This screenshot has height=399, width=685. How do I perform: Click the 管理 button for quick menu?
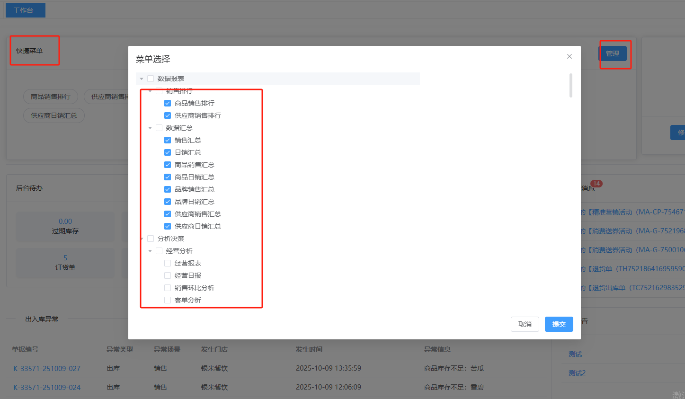pos(613,53)
